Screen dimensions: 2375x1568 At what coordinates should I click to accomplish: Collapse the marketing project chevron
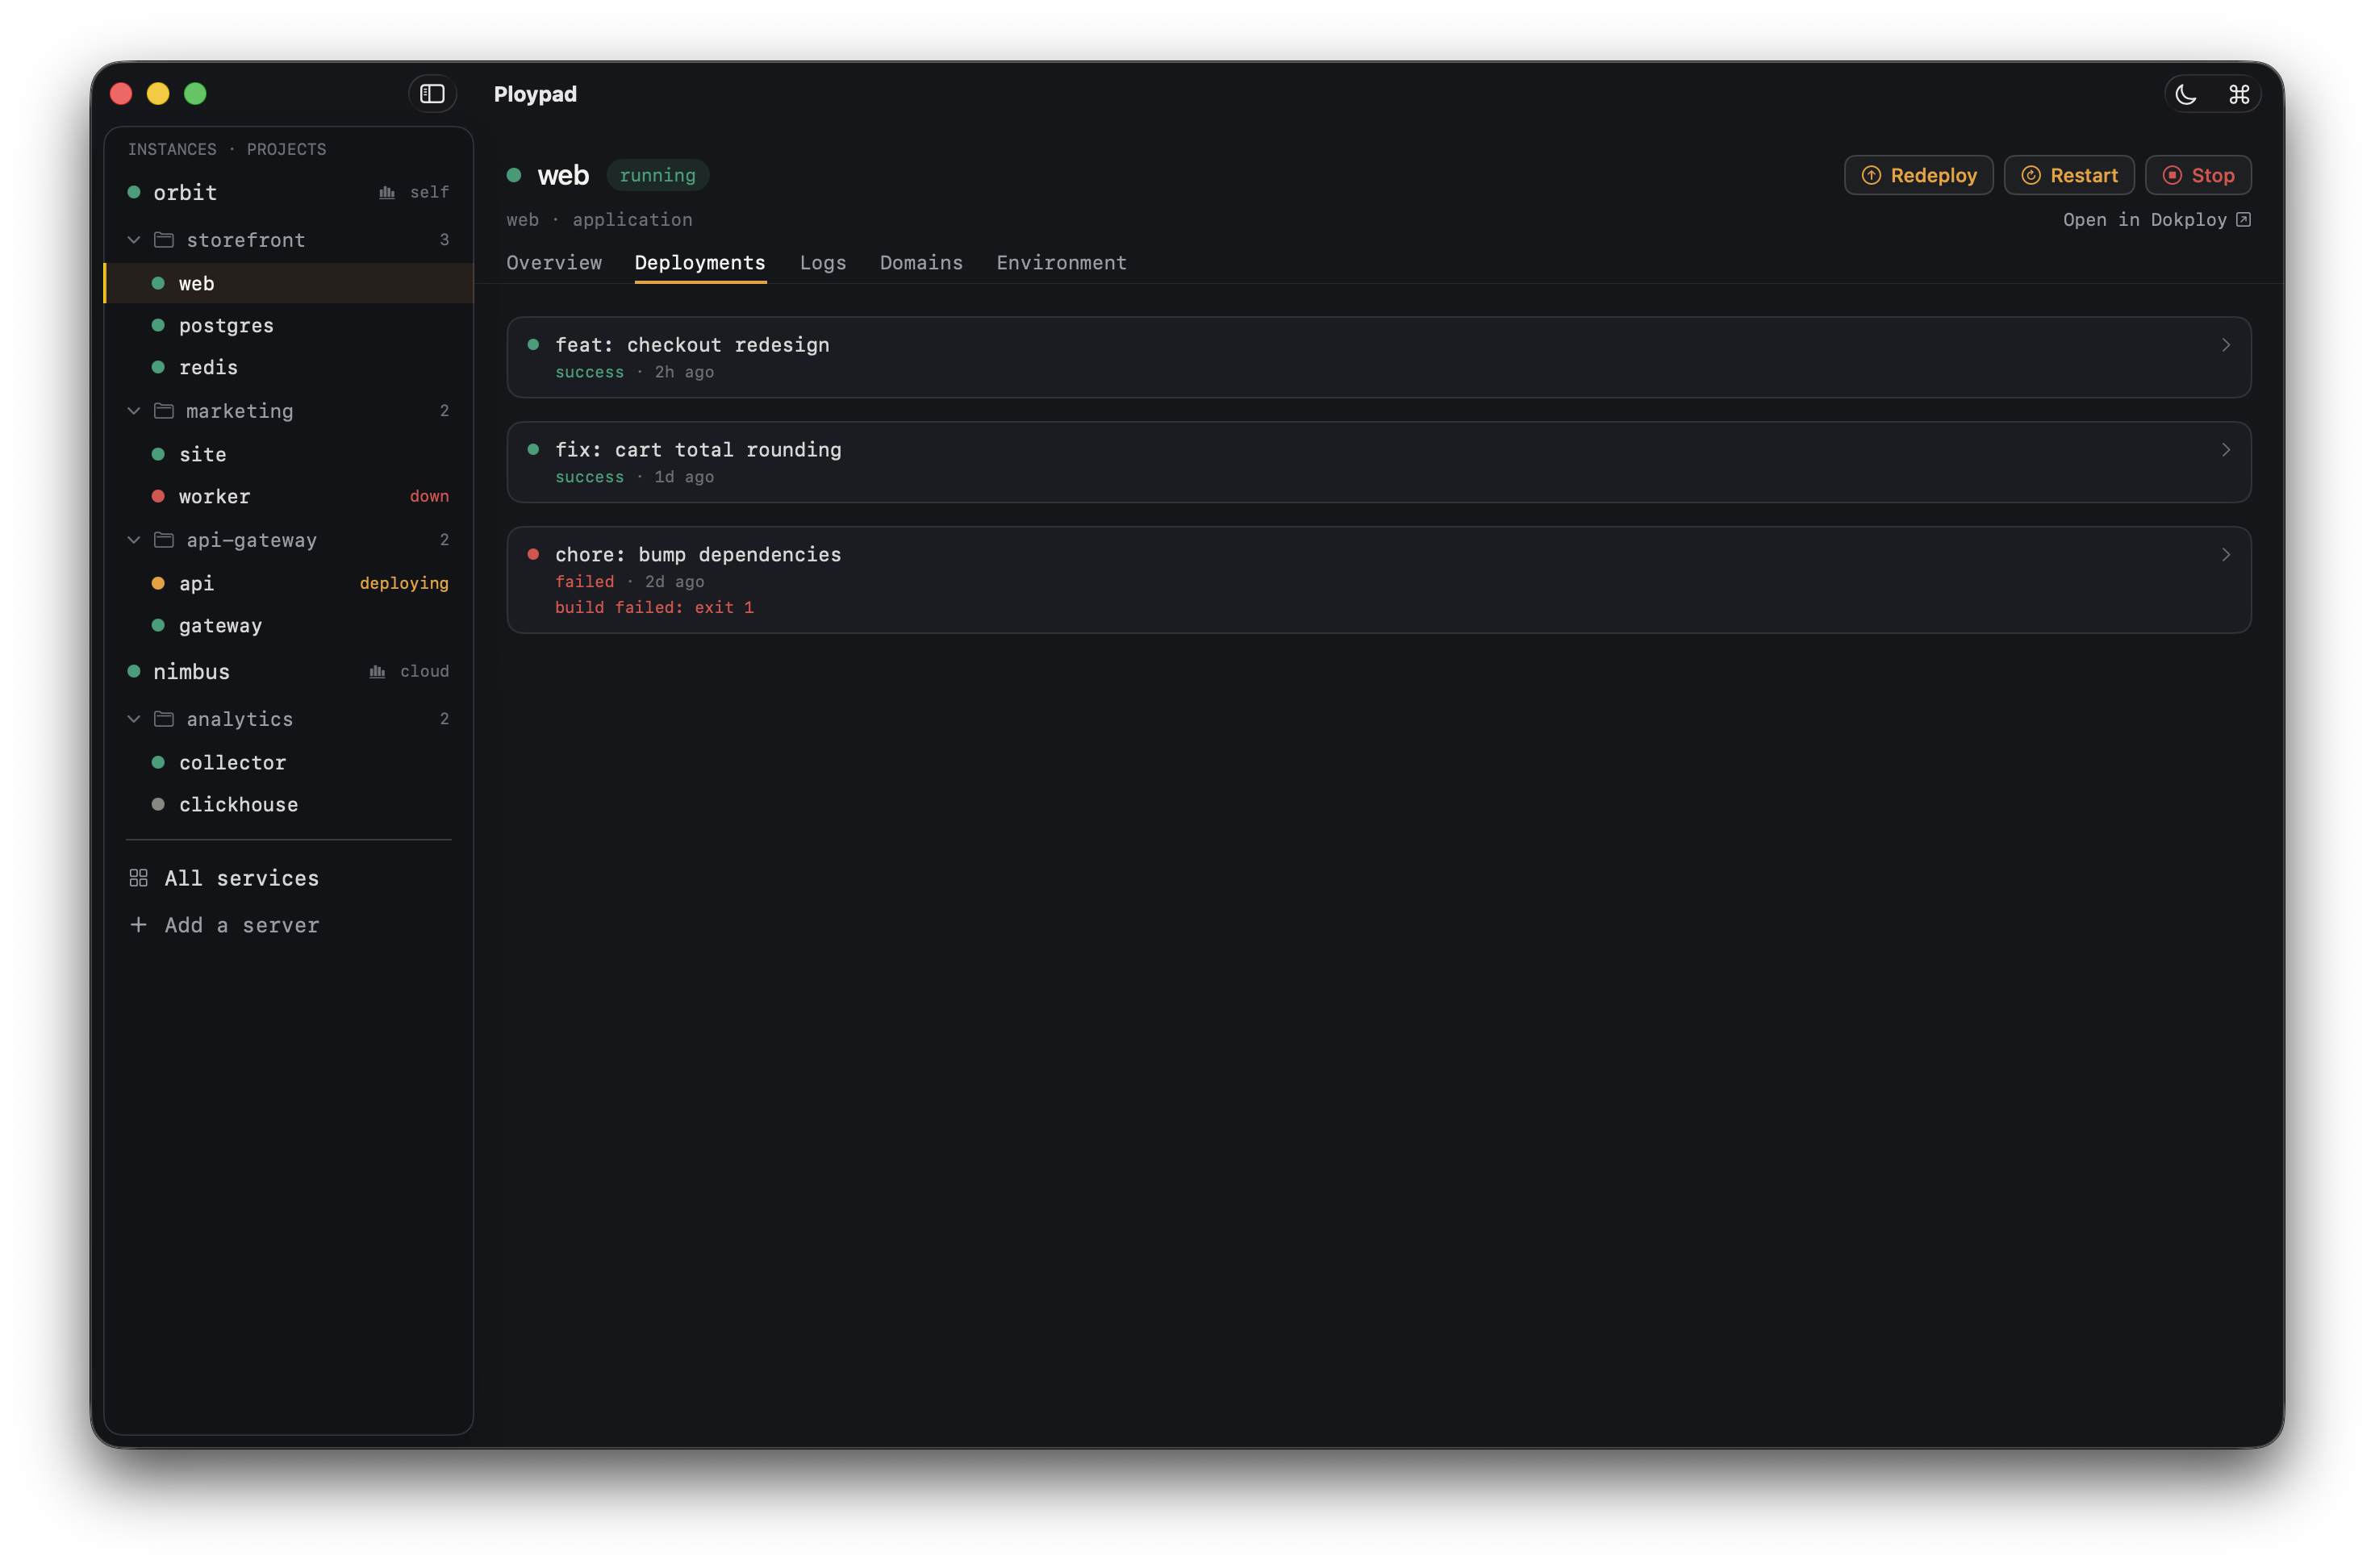pyautogui.click(x=134, y=411)
